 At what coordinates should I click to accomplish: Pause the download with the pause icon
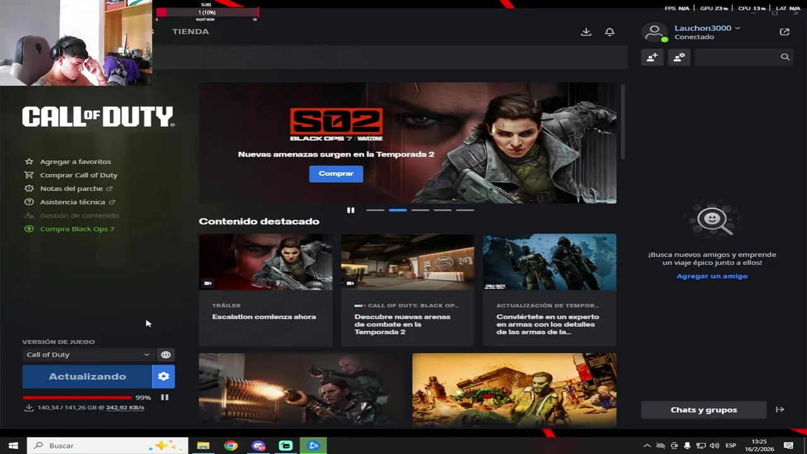tap(165, 397)
